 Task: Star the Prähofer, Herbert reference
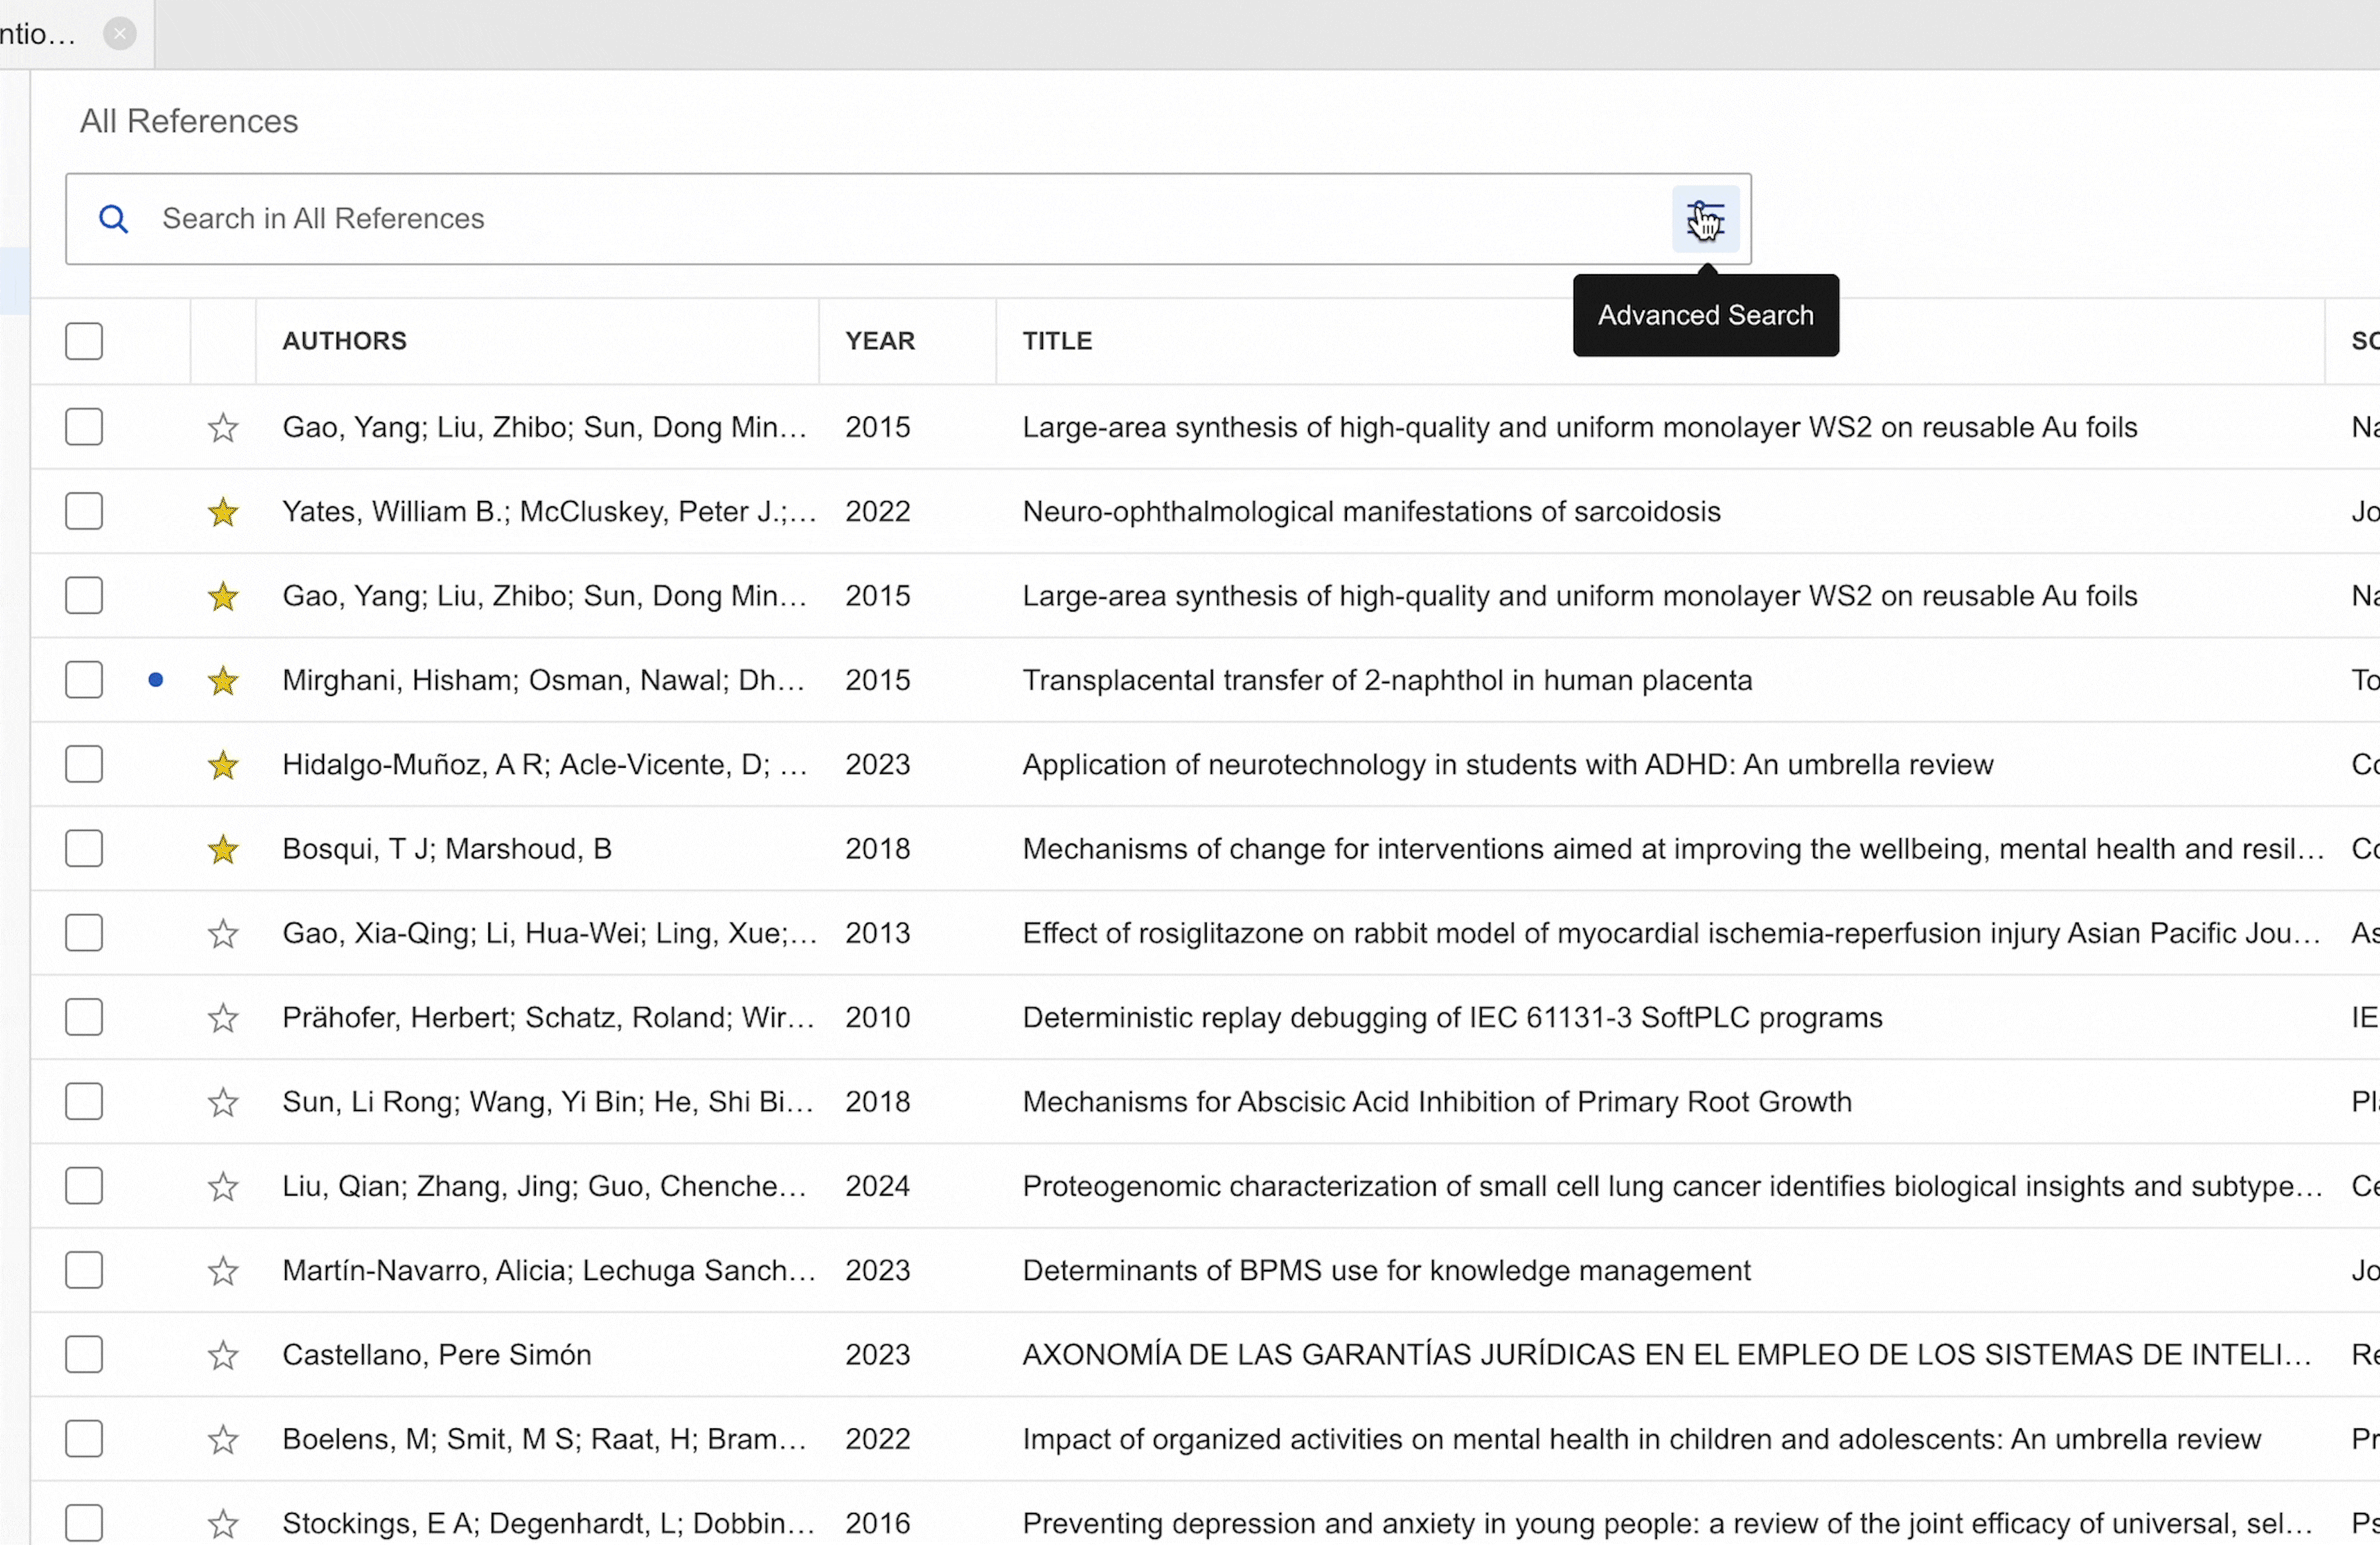tap(223, 1017)
